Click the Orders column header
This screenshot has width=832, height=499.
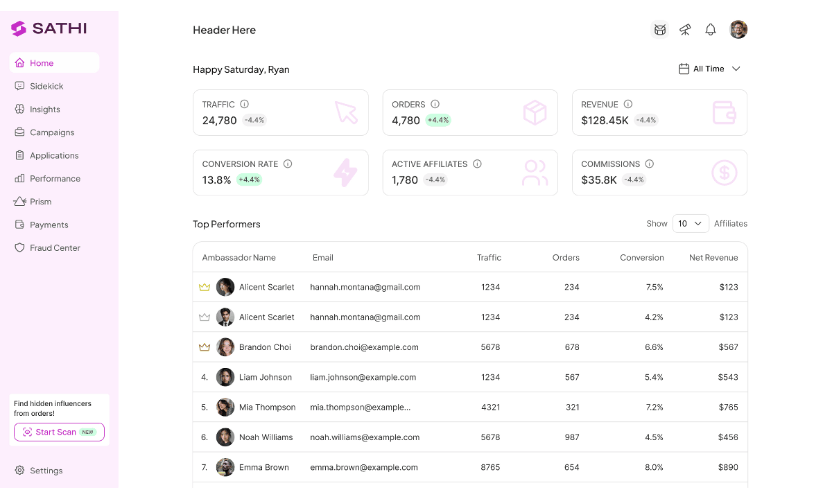click(x=566, y=258)
